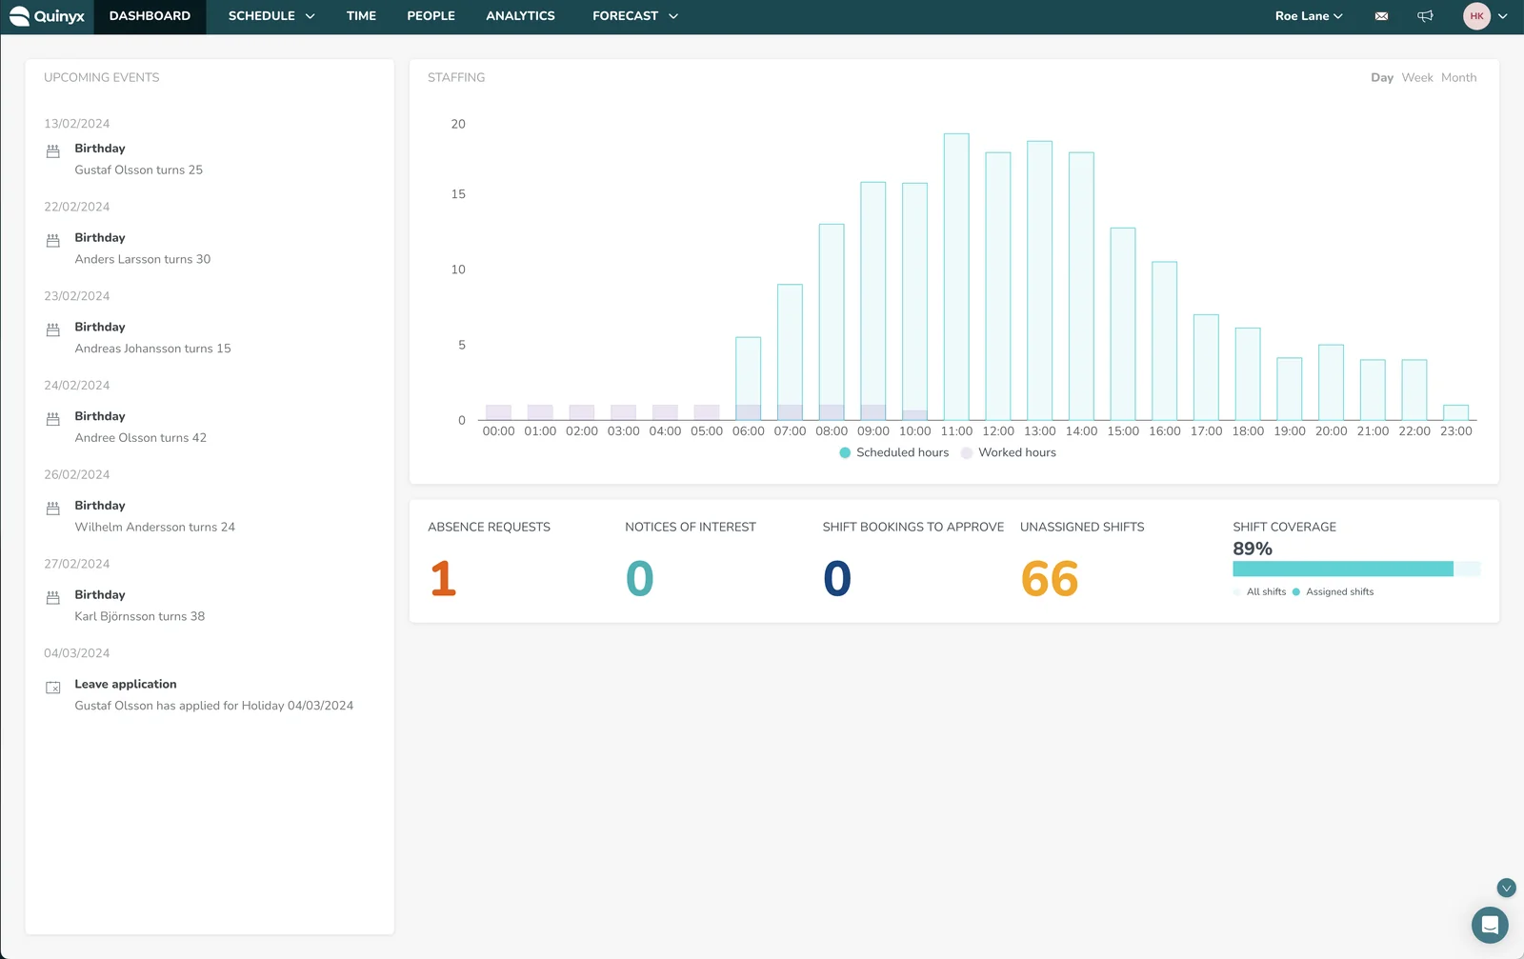
Task: Click the 23:00 staffing bar
Action: tap(1455, 413)
